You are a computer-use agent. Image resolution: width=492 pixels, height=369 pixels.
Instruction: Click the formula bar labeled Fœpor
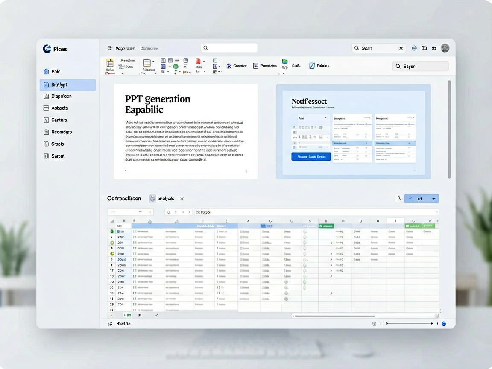(x=316, y=212)
